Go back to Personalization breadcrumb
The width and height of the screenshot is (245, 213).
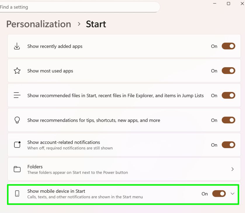[x=39, y=24]
